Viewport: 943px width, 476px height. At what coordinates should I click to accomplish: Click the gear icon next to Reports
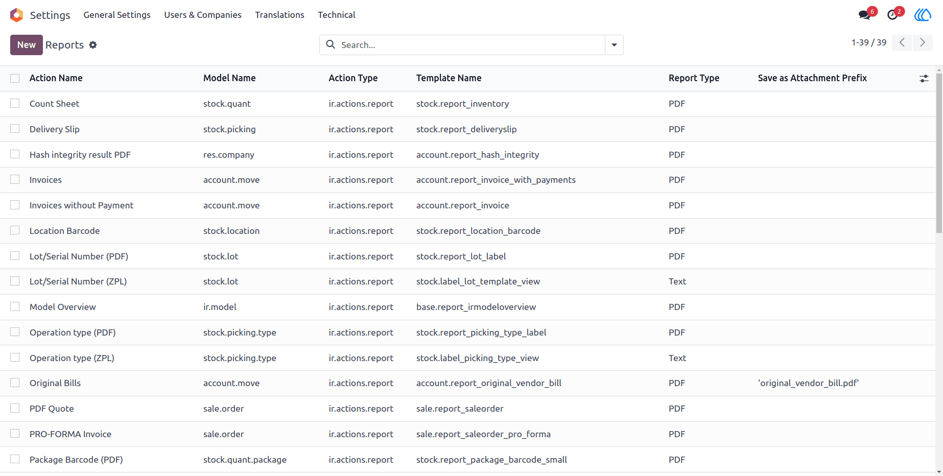point(93,45)
